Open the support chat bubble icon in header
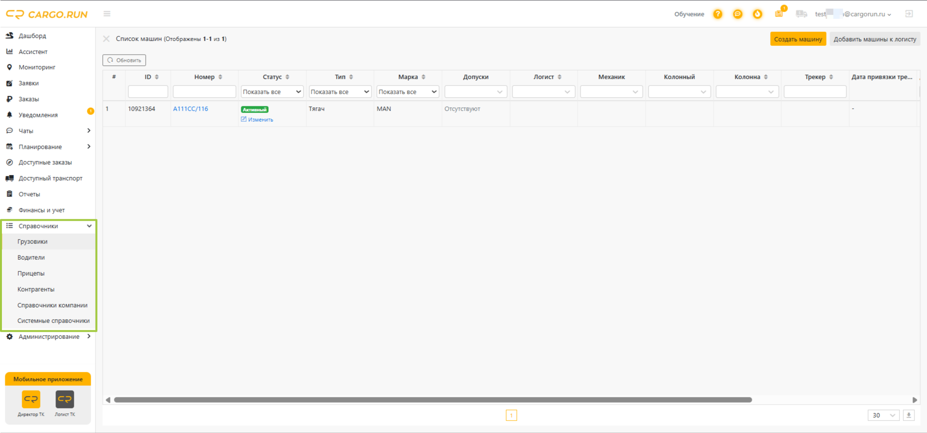The image size is (927, 433). click(x=737, y=14)
